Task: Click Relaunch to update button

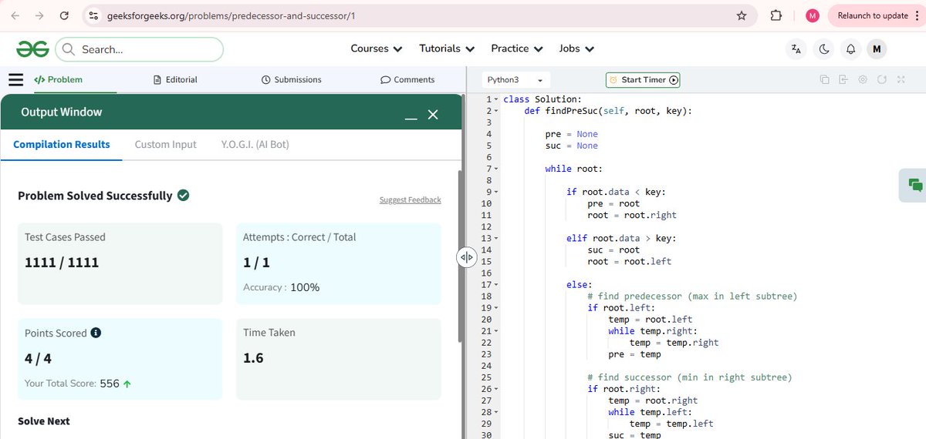Action: [x=873, y=15]
